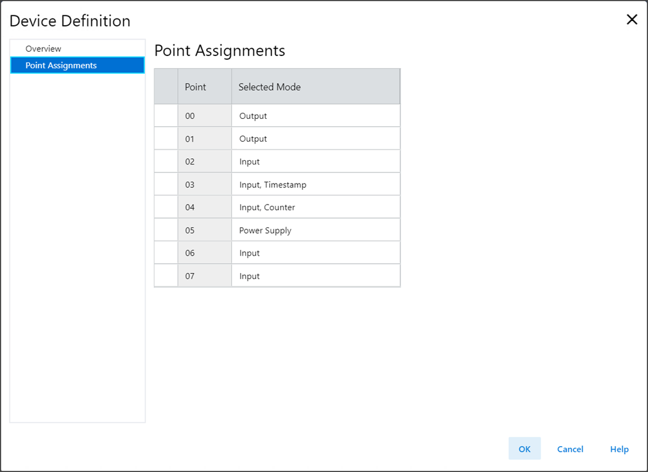The height and width of the screenshot is (472, 648).
Task: Select Point Assignments in the sidebar
Action: [x=61, y=65]
